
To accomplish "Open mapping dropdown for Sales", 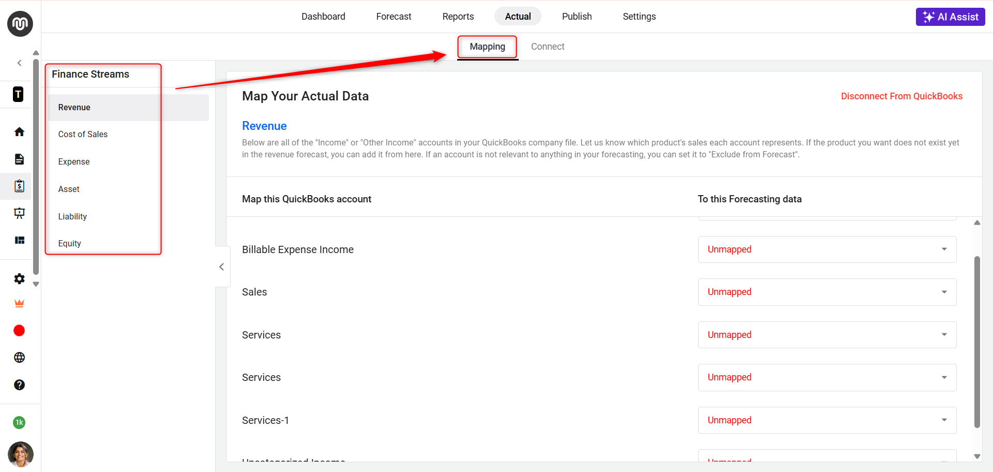I will pos(827,292).
